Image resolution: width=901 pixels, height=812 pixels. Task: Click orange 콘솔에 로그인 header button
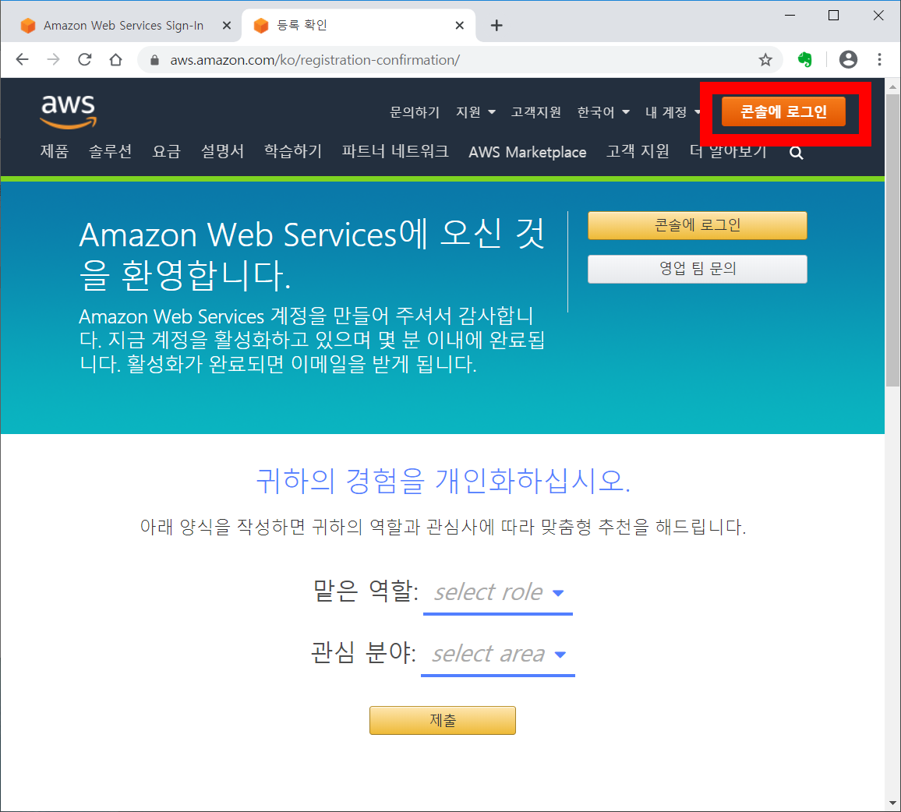pyautogui.click(x=783, y=111)
